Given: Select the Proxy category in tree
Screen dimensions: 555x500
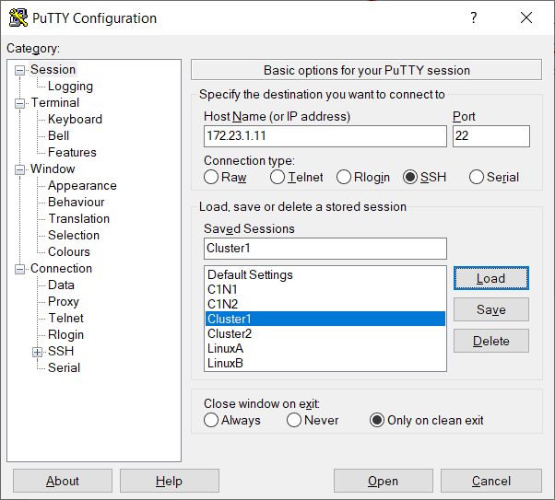Looking at the screenshot, I should pos(64,302).
